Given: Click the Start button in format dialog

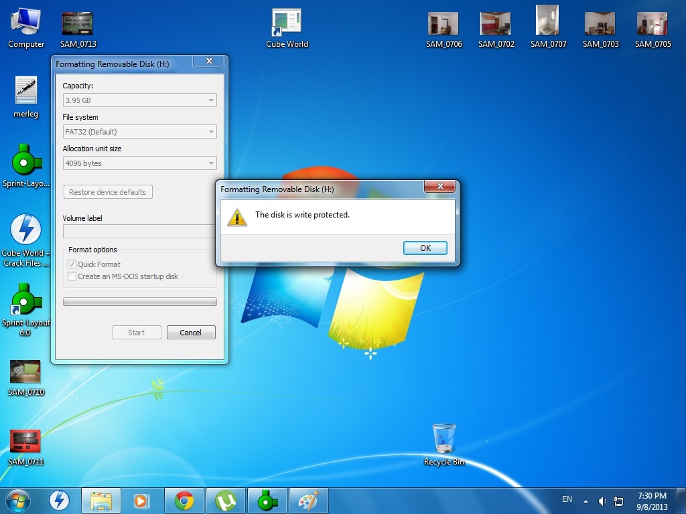Looking at the screenshot, I should [137, 332].
